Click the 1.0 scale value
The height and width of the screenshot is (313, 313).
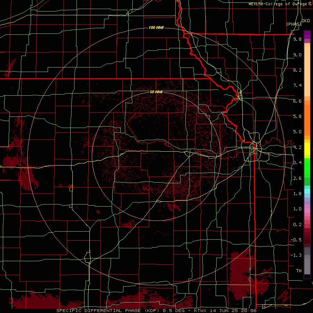(x=297, y=209)
